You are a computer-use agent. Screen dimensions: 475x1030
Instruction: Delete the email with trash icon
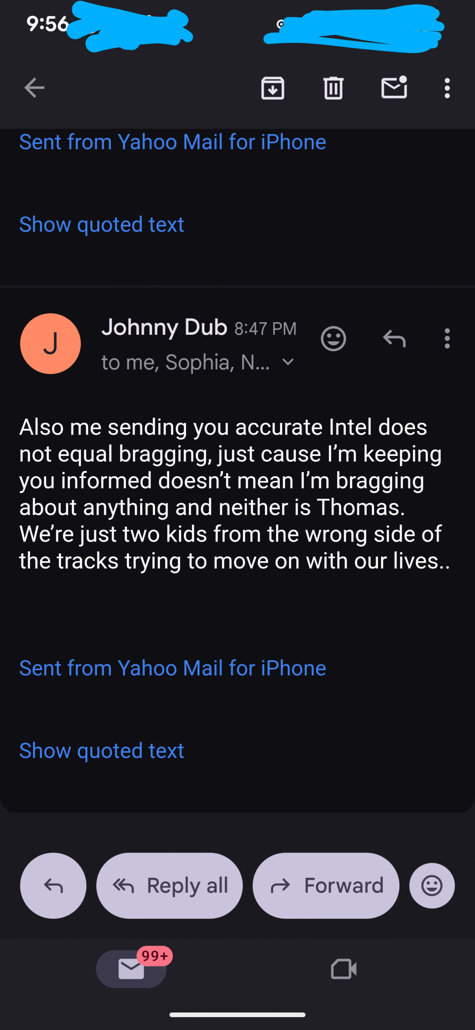click(333, 88)
